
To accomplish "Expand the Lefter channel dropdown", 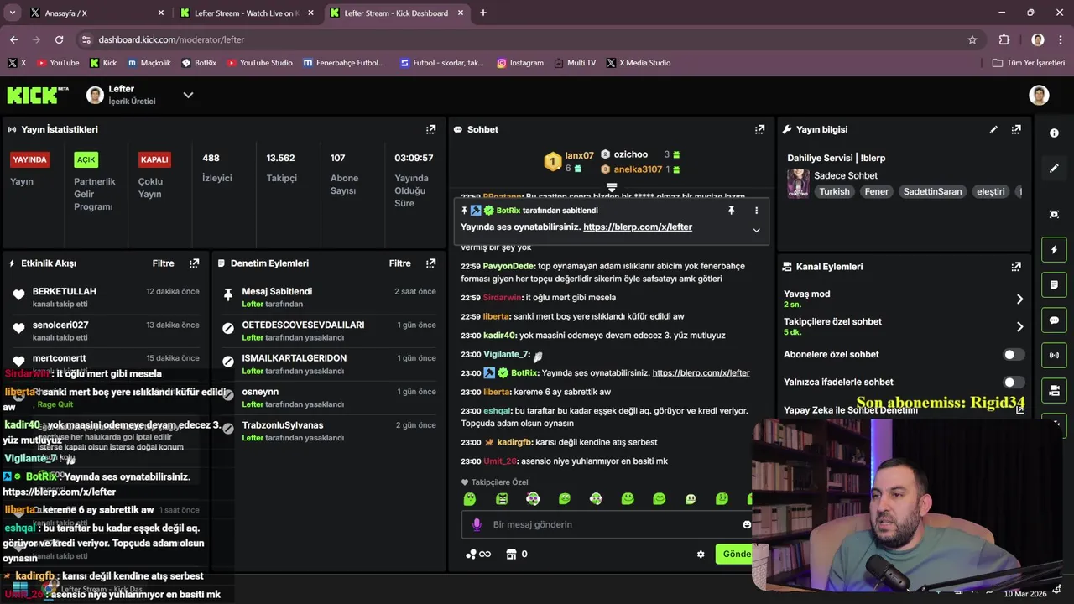I will 188,95.
